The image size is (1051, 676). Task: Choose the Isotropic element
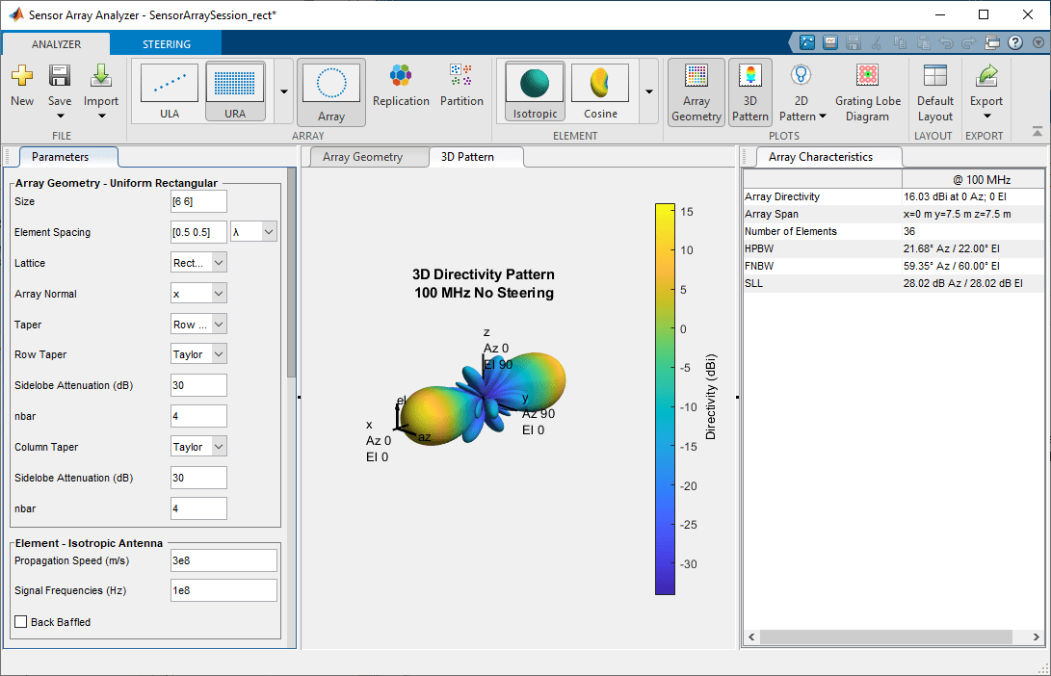[534, 90]
